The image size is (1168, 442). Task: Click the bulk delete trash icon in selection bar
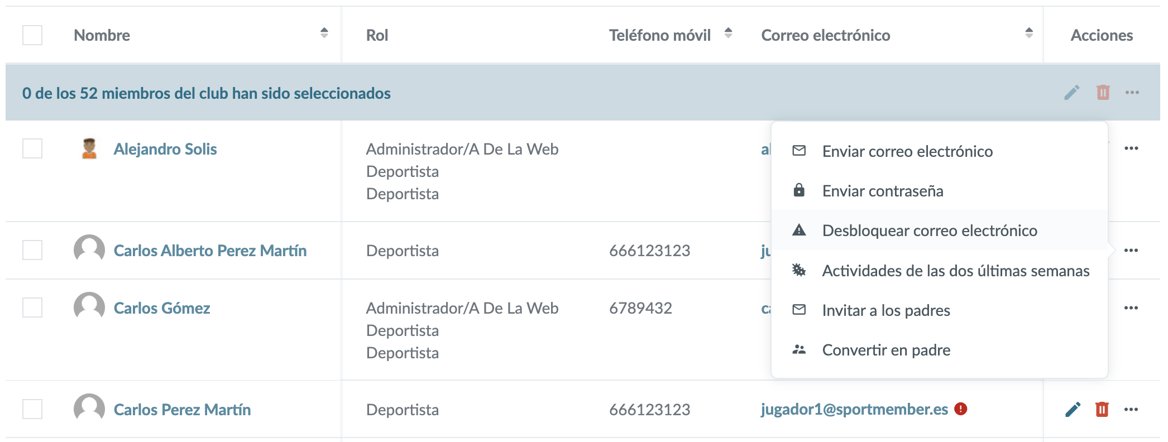(x=1103, y=93)
